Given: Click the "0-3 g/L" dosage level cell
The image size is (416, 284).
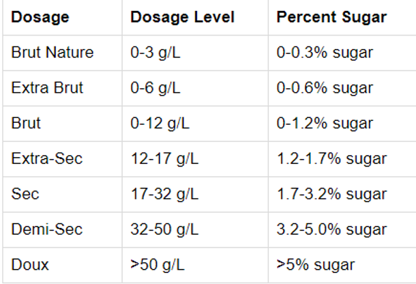Looking at the screenshot, I should [155, 53].
